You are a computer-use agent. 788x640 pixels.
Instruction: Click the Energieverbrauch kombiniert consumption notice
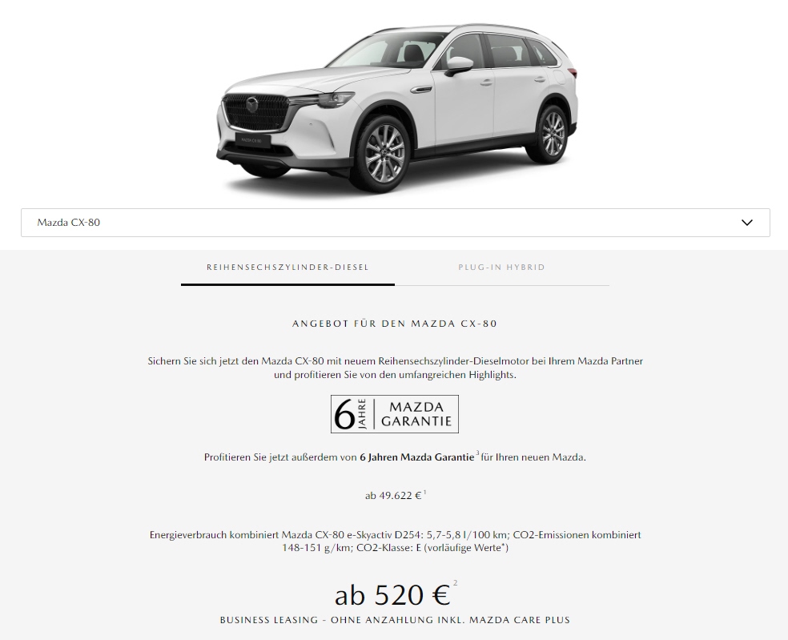[395, 541]
